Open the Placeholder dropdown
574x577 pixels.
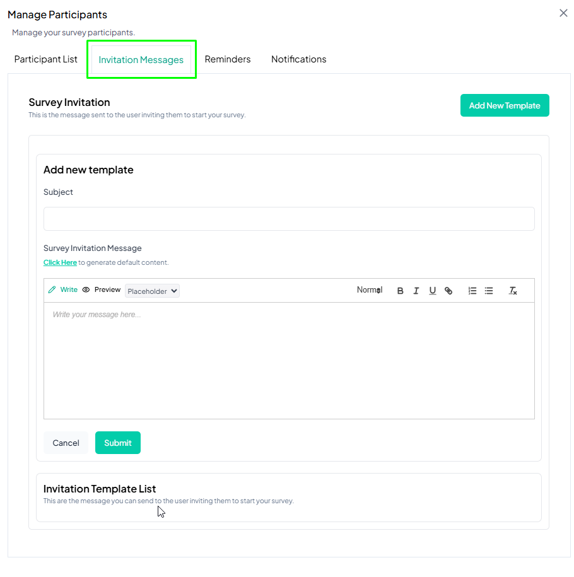(152, 291)
